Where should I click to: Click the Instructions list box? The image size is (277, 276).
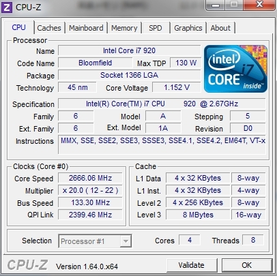(162, 144)
